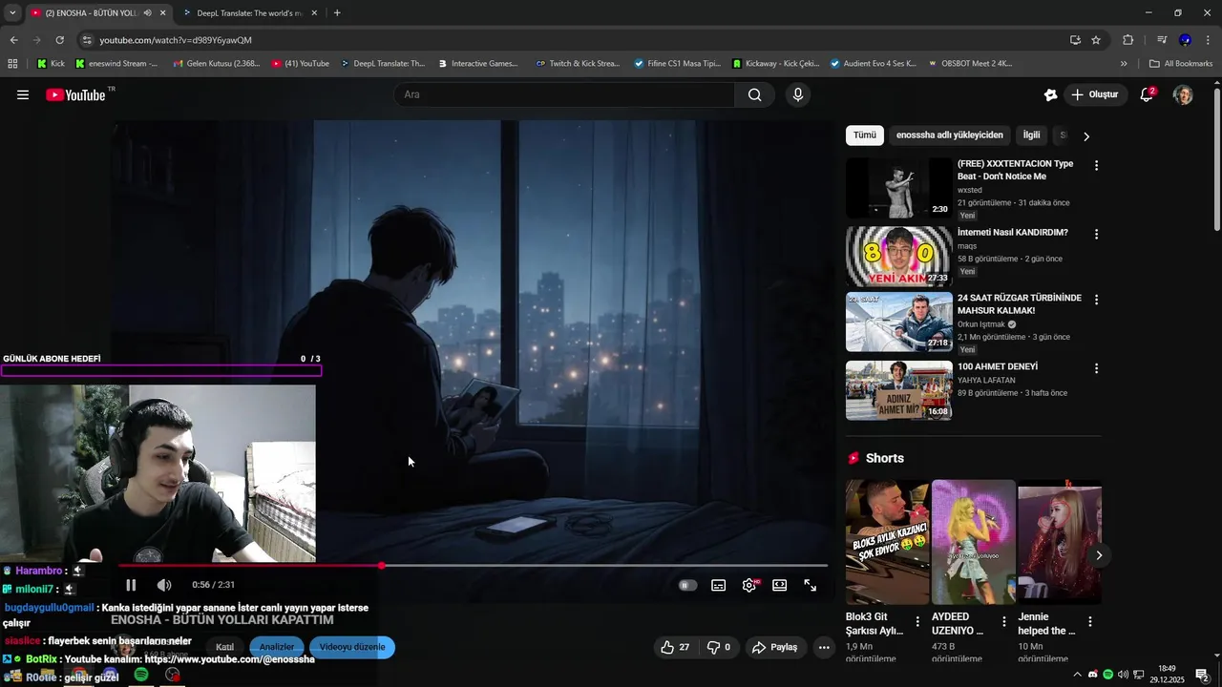Open the İnterneti Nasıl KANDIRDIM thumbnail

tap(898, 256)
